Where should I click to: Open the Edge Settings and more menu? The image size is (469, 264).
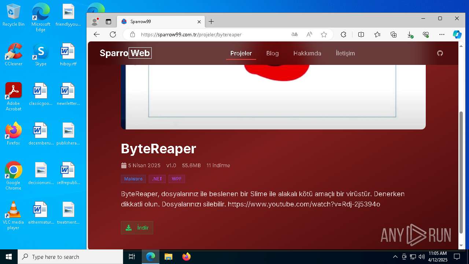point(442,34)
